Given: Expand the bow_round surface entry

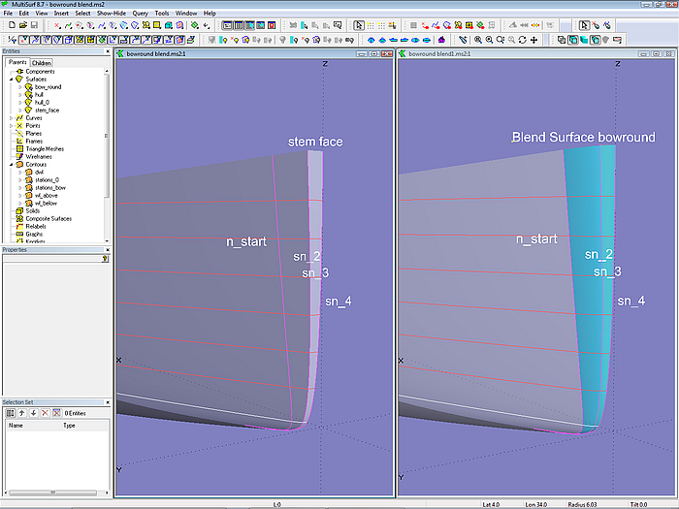Looking at the screenshot, I should 19,86.
